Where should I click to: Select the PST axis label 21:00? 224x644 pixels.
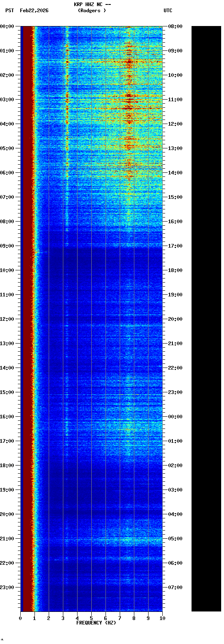point(7,539)
